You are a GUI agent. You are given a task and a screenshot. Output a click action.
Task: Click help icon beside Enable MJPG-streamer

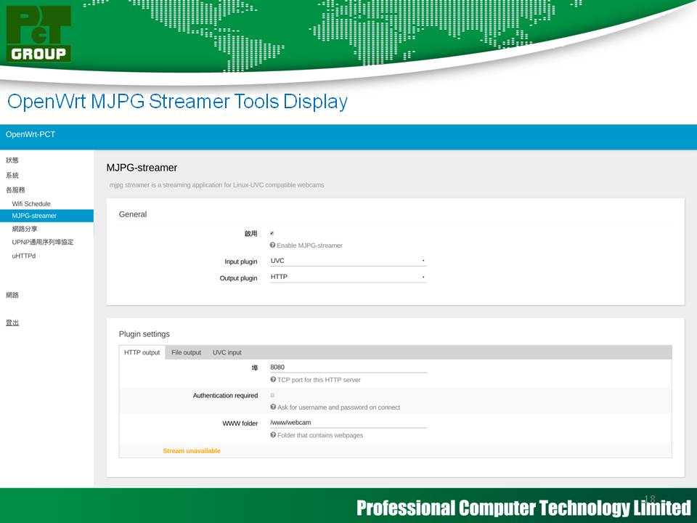(x=272, y=246)
